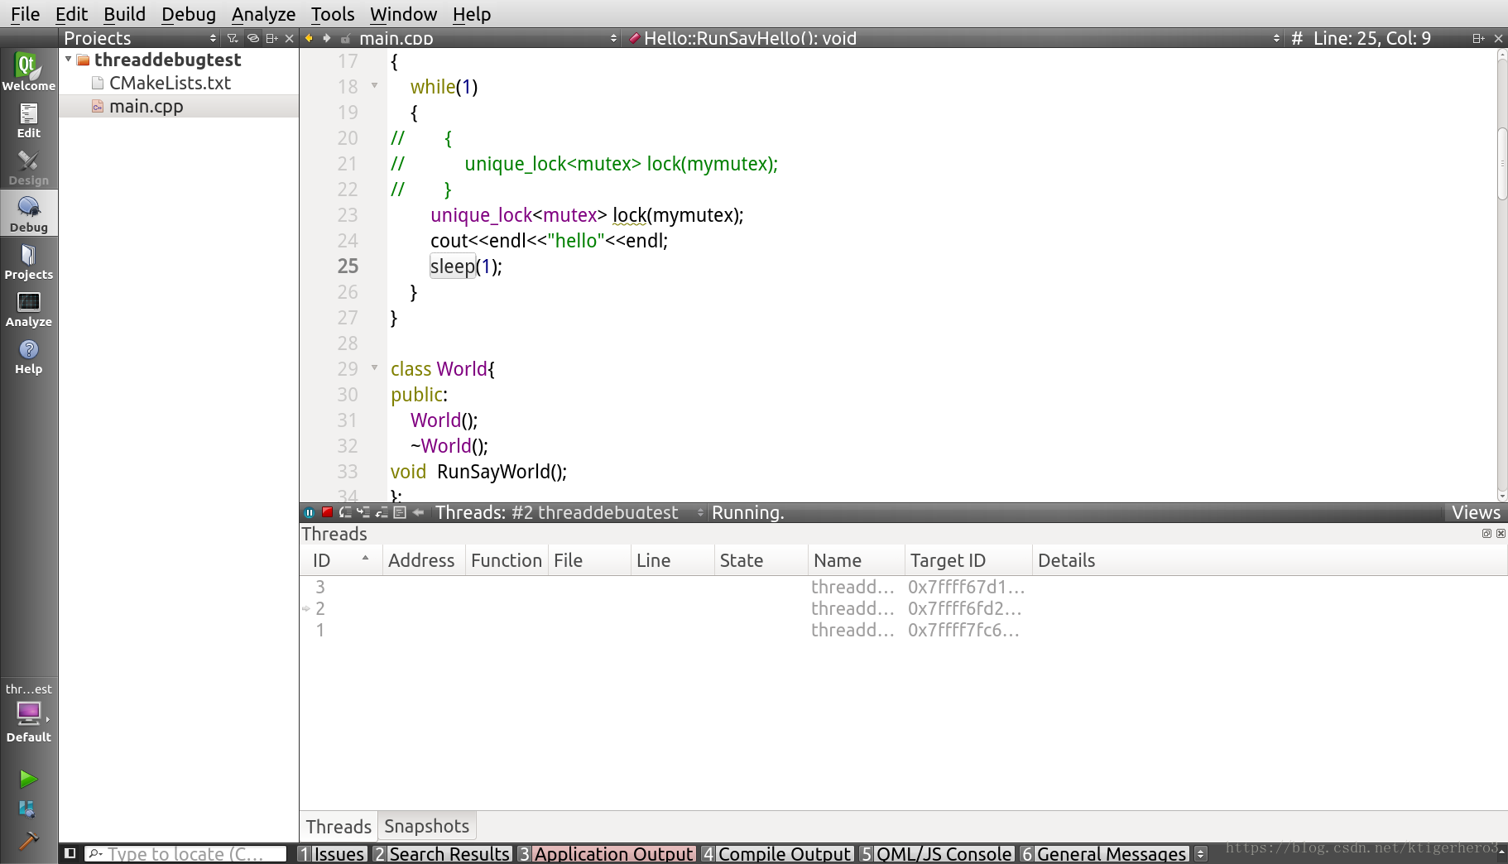This screenshot has width=1508, height=864.
Task: Click the locator Type to locate field
Action: [185, 853]
